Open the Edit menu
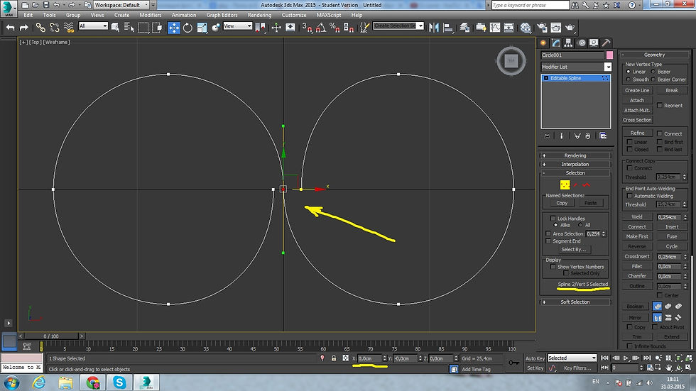 28,15
